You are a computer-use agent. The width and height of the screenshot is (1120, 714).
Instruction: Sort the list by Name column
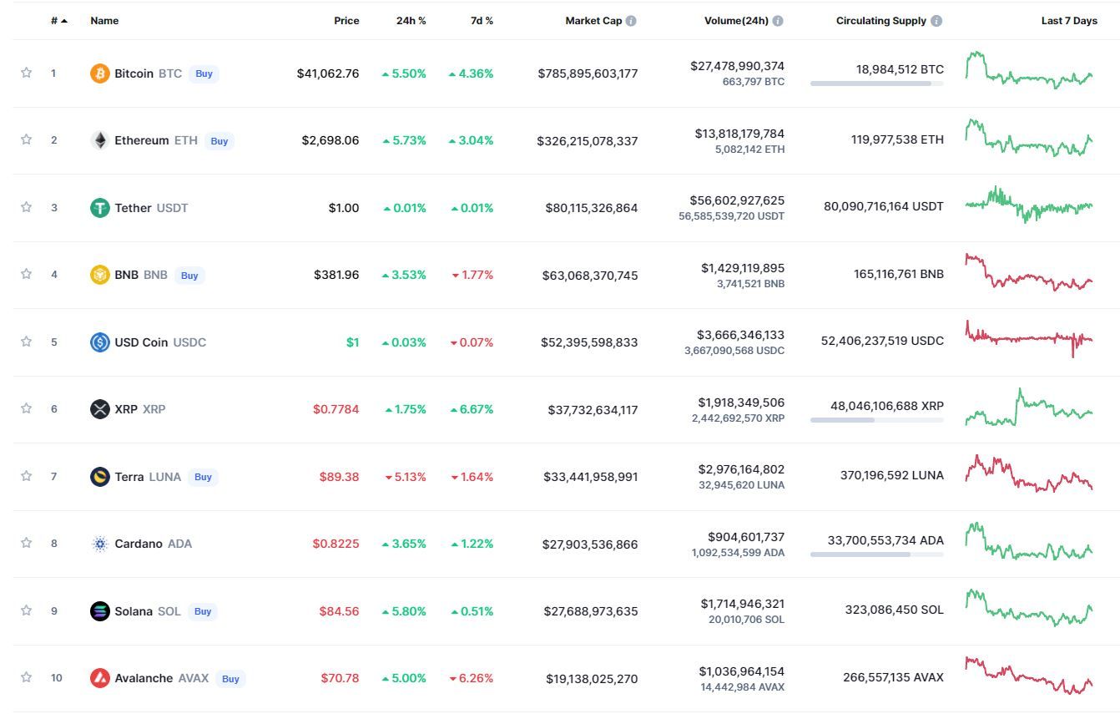point(104,21)
